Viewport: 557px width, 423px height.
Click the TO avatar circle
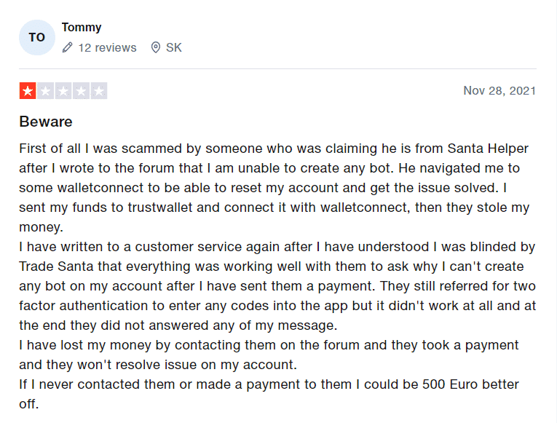[37, 37]
